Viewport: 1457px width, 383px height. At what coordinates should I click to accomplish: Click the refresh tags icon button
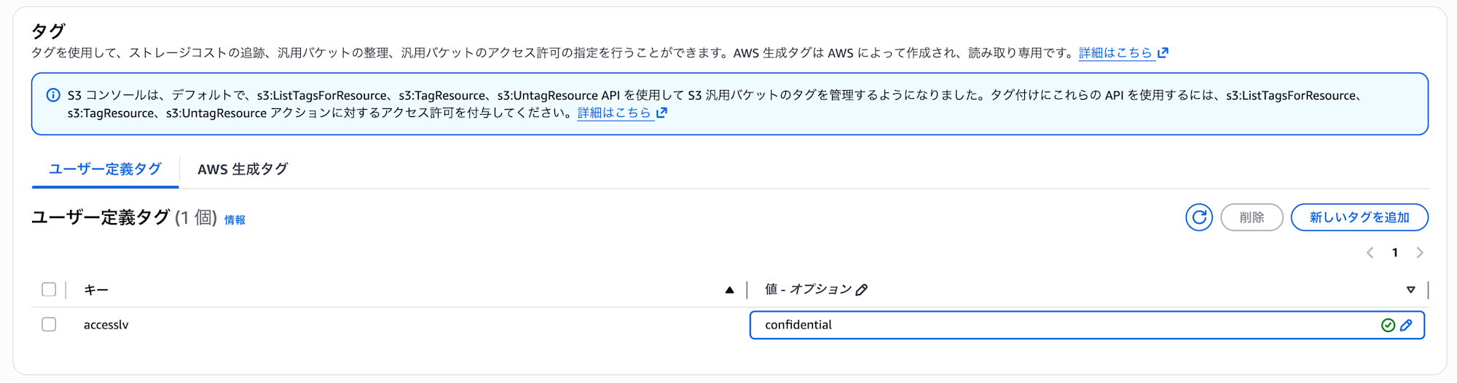[x=1198, y=217]
